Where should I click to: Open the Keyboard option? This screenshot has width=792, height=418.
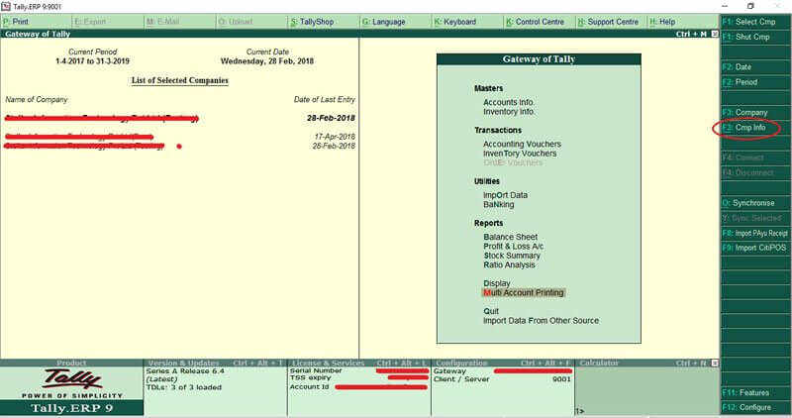(467, 22)
